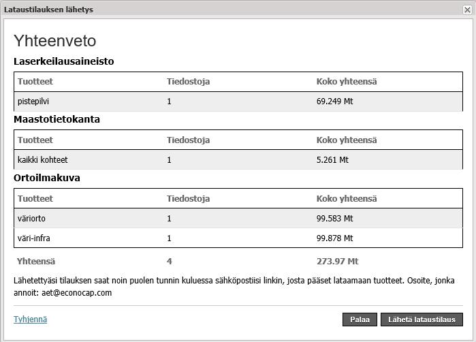Click the aet@econocap.com email address text

pos(76,293)
